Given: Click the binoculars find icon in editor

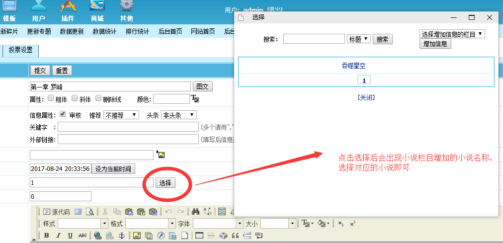Looking at the screenshot, I should coord(195,211).
